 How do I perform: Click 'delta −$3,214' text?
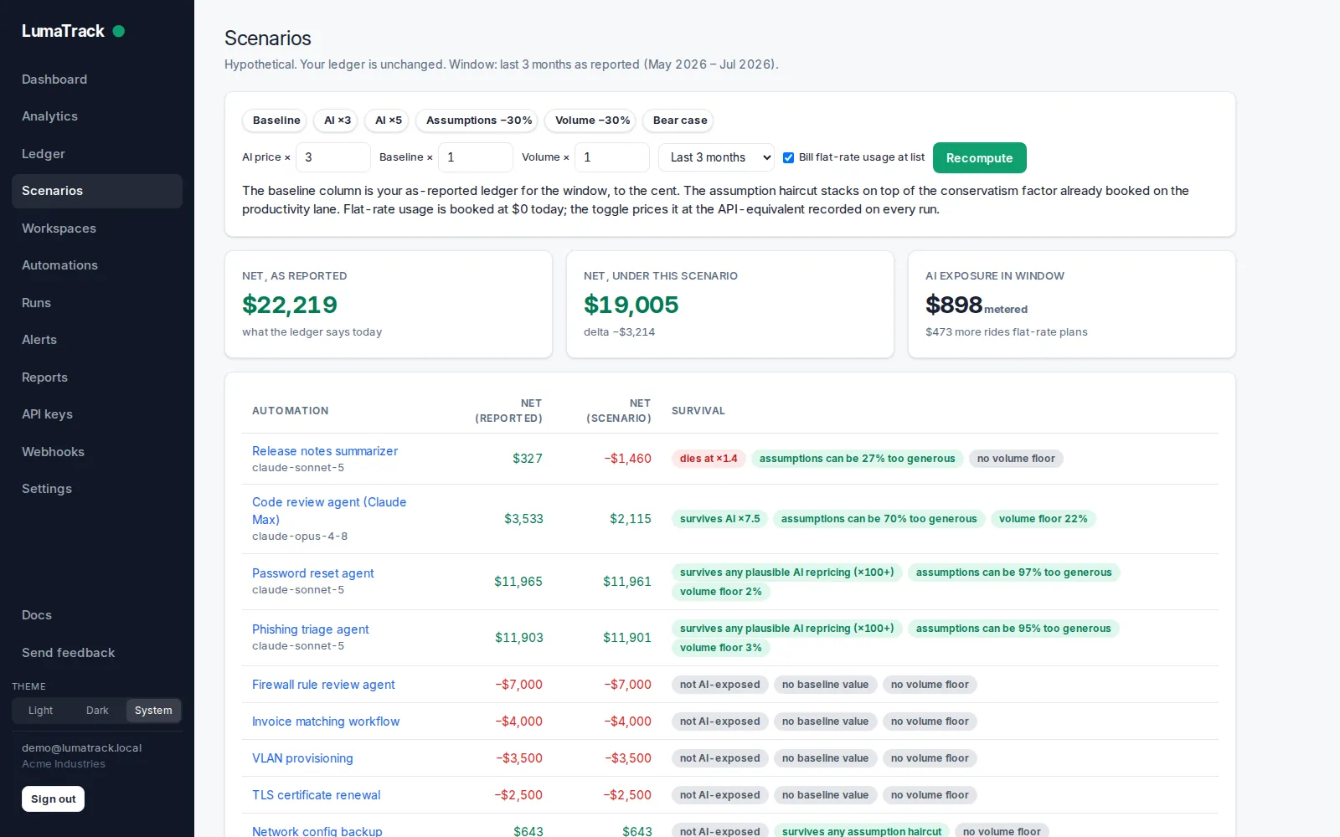[x=620, y=332]
